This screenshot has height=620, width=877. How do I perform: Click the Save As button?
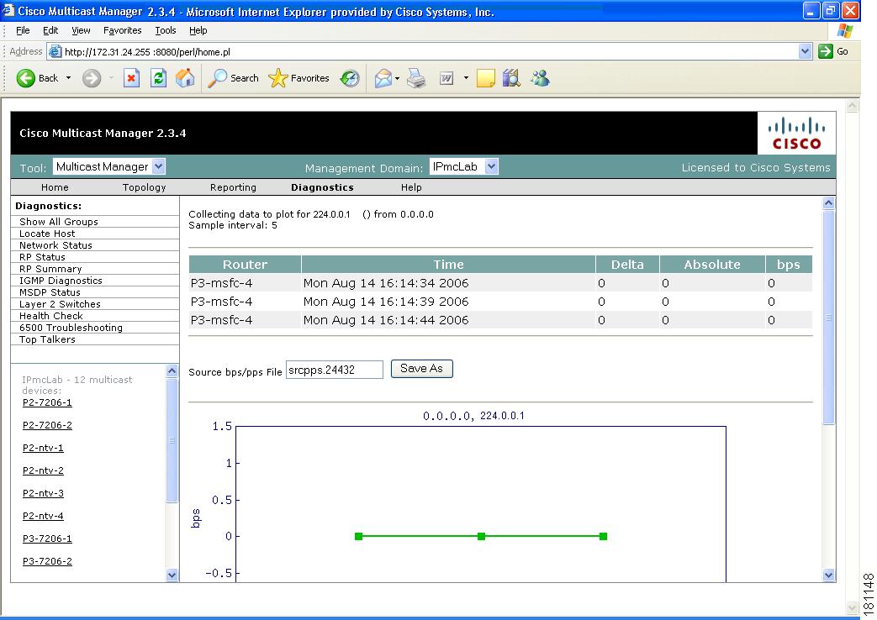422,369
